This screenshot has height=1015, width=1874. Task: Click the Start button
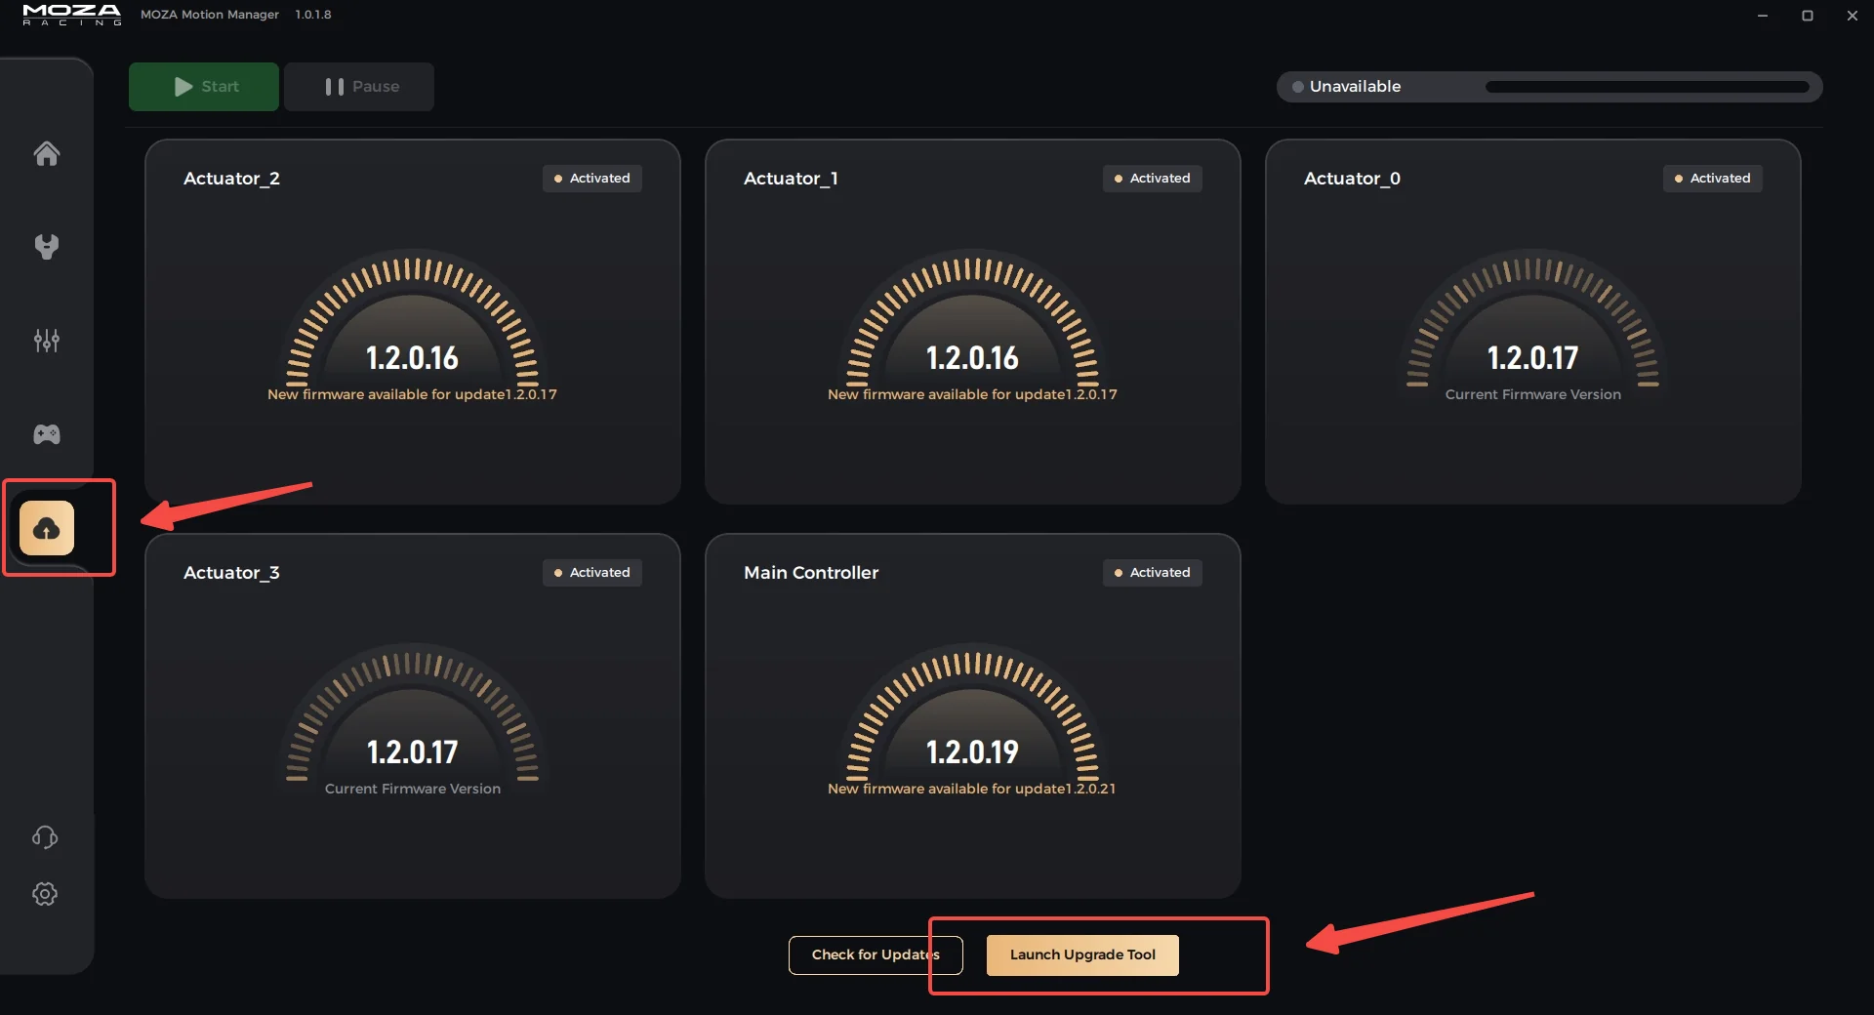tap(204, 87)
